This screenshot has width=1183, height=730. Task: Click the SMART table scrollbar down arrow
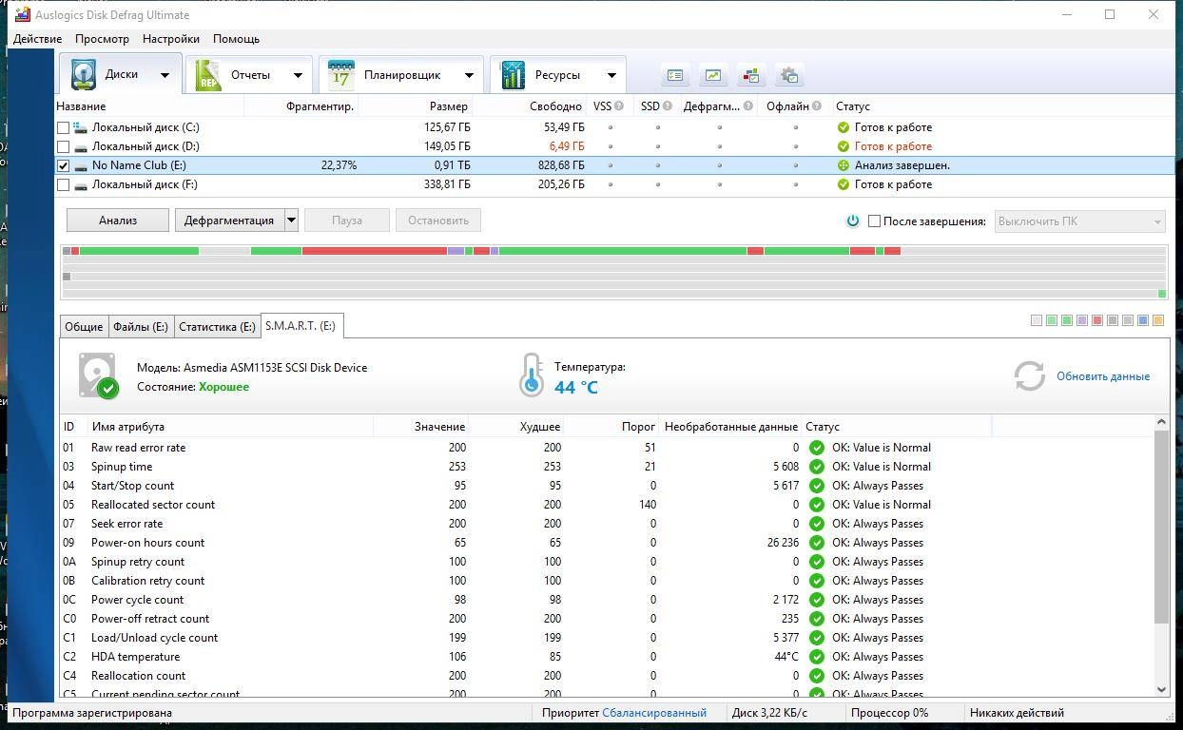coord(1162,690)
